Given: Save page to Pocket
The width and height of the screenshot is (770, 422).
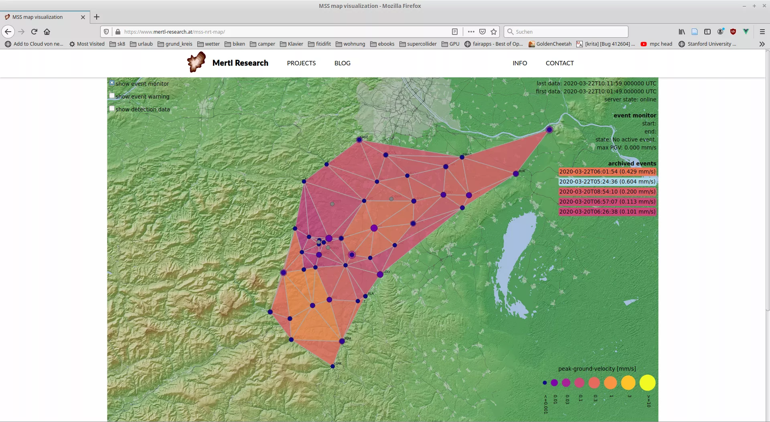Looking at the screenshot, I should click(482, 32).
